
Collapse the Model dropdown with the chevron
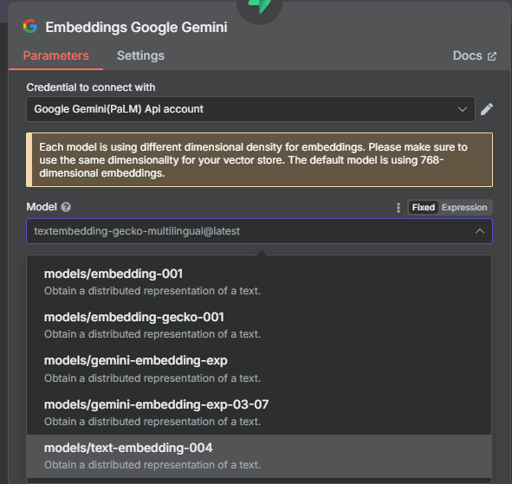point(480,231)
